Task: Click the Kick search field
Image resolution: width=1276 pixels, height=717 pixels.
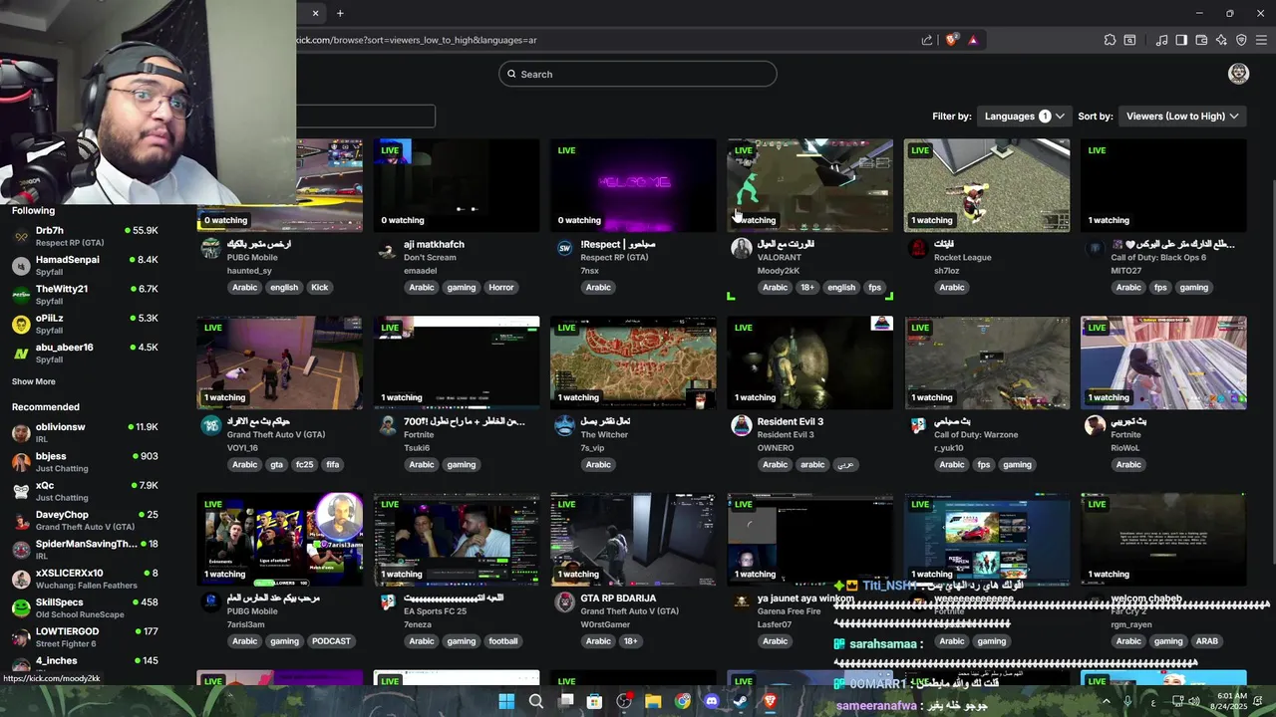Action: [x=638, y=74]
